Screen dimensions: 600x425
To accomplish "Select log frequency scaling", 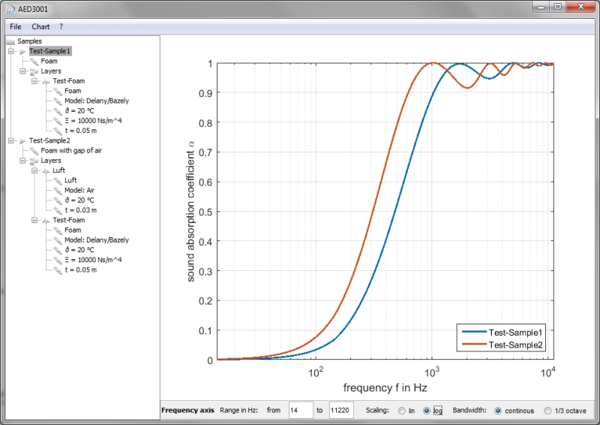I will tap(427, 411).
